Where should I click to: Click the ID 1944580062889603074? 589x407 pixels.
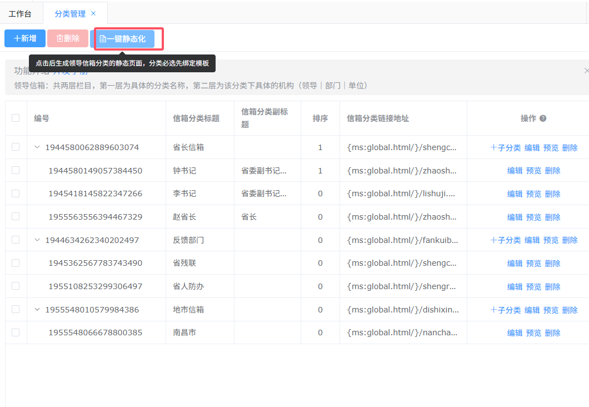click(92, 147)
